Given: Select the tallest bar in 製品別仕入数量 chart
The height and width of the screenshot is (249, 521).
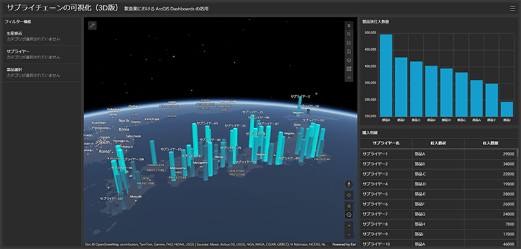Looking at the screenshot, I should pos(386,75).
